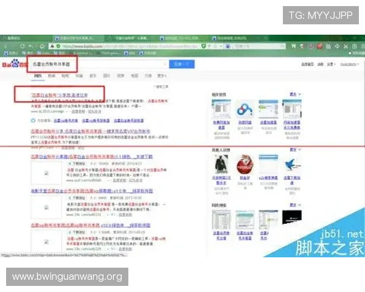Image resolution: width=365 pixels, height=292 pixels.
Task: Click in the Baidu search input box
Action: [x=98, y=64]
